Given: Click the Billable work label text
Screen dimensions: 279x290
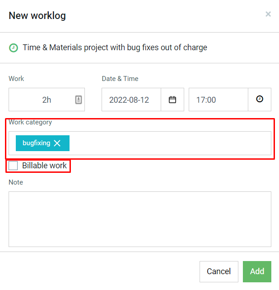Looking at the screenshot, I should tap(44, 165).
